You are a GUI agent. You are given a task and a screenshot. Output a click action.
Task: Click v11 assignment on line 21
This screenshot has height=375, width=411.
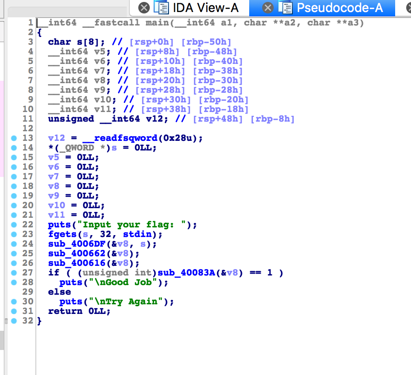coord(76,215)
